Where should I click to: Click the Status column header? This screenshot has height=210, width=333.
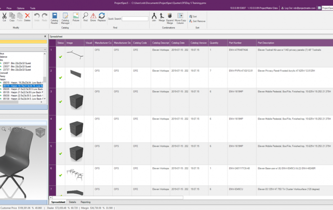coord(60,43)
